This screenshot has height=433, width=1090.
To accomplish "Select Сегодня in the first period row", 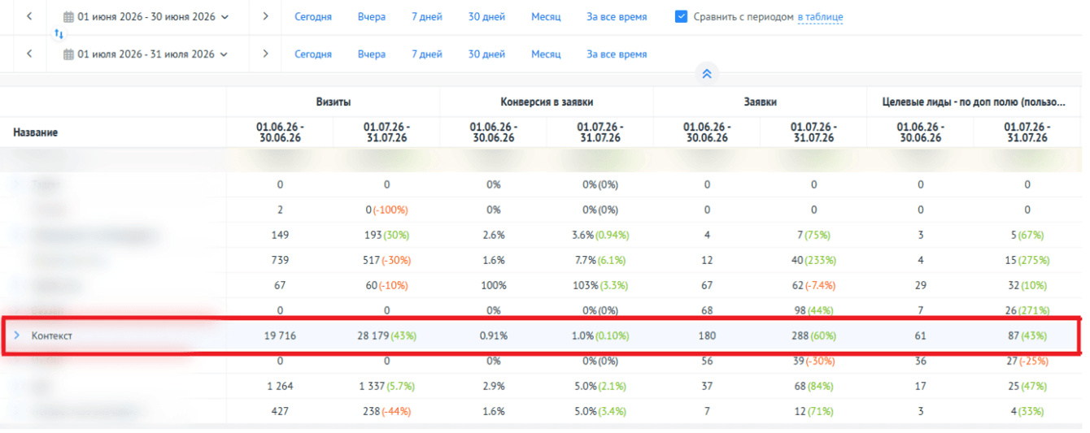I will pos(313,17).
